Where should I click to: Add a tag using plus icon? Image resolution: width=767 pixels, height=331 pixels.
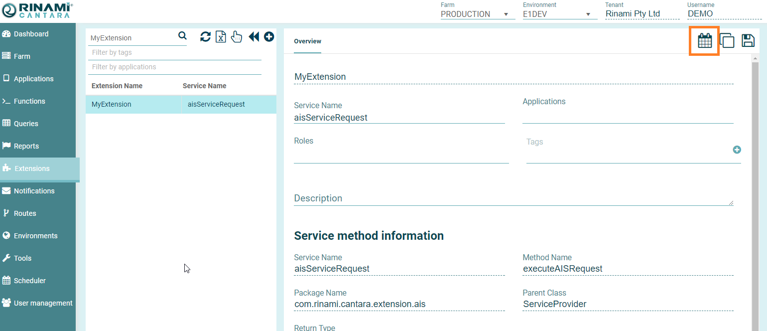coord(737,150)
